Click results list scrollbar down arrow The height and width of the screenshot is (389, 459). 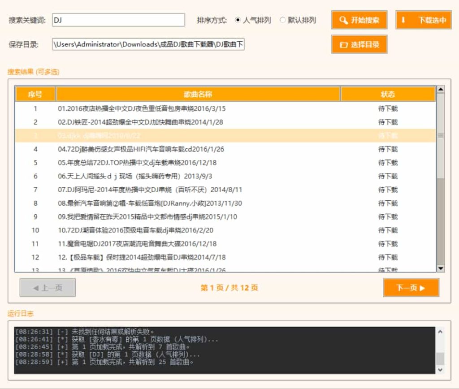(x=441, y=268)
